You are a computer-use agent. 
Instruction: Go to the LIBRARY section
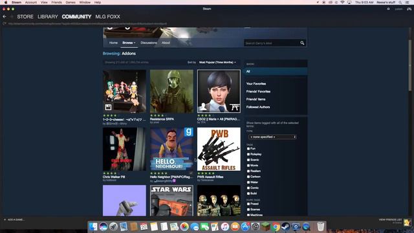(48, 17)
